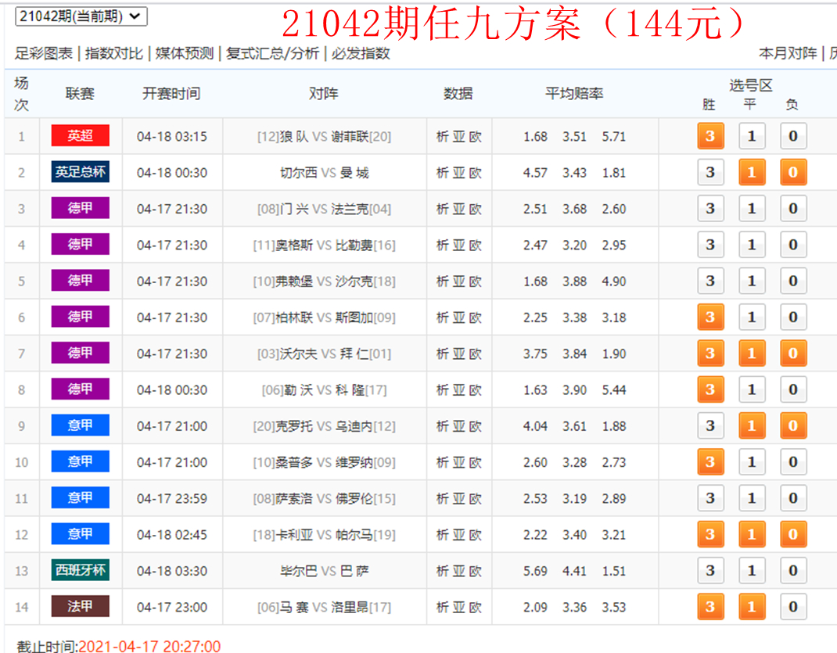Select loss (0) for 弗赖堡 VS 沙尔克
This screenshot has width=837, height=653.
(x=793, y=282)
